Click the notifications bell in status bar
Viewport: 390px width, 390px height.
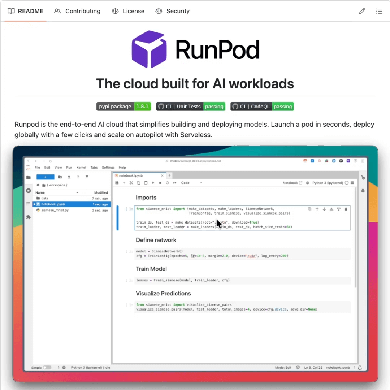360,368
